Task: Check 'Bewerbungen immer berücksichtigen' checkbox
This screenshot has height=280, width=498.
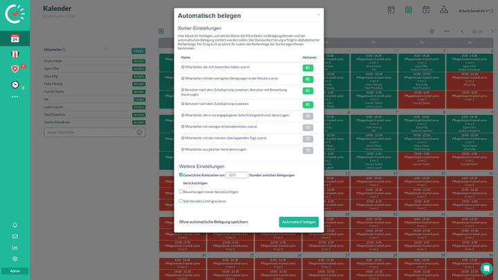Action: click(x=181, y=192)
